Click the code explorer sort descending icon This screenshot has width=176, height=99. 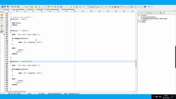point(157,13)
